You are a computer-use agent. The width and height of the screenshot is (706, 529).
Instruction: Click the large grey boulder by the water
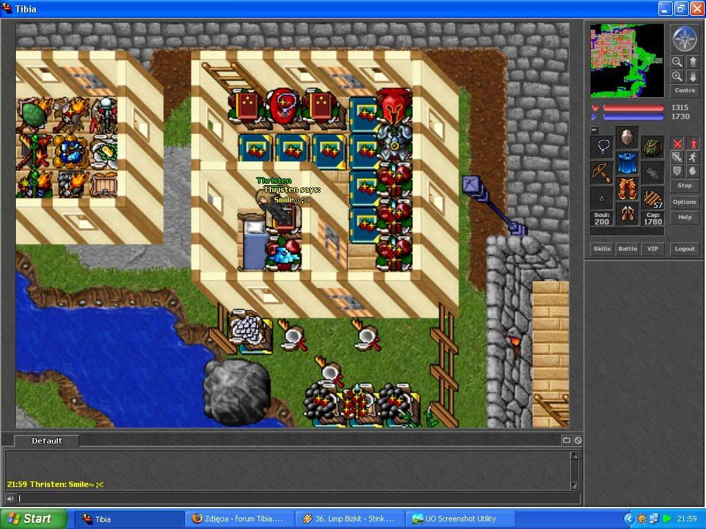pos(237,391)
